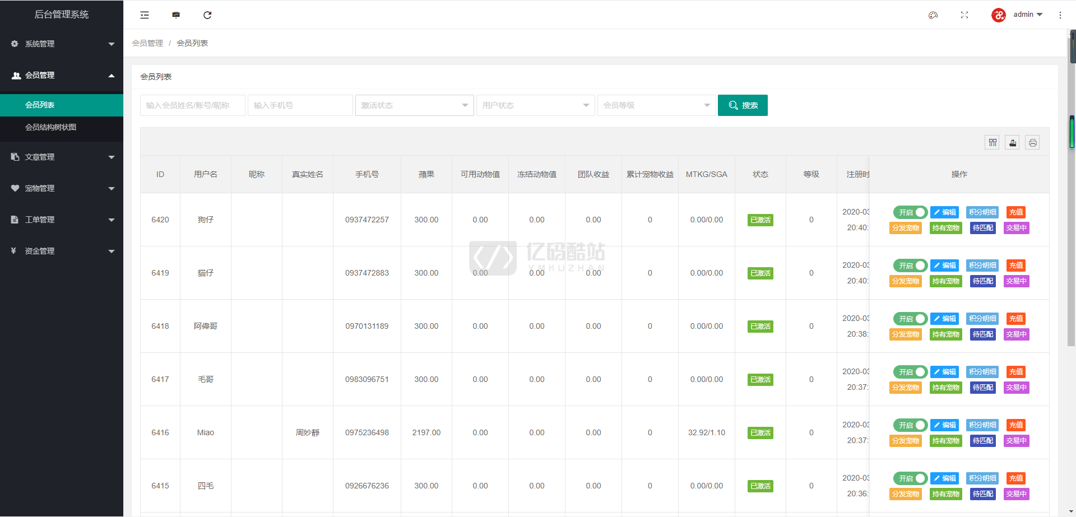Click the 搜索 search button

743,105
